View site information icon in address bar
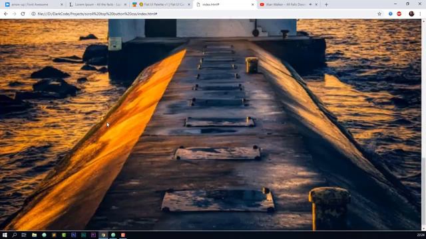This screenshot has width=426, height=239. pyautogui.click(x=33, y=14)
